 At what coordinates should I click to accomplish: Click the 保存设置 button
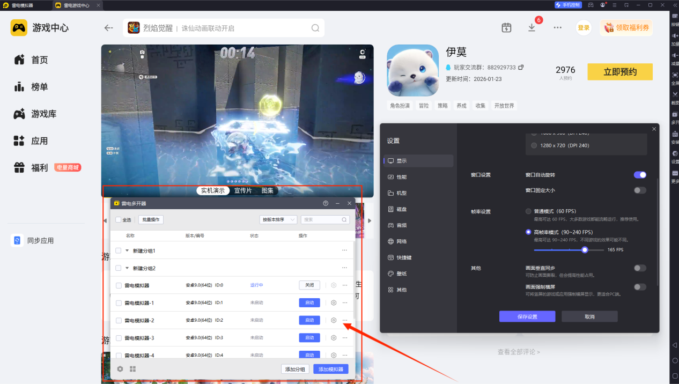coord(527,316)
